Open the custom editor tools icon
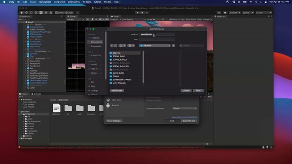Viewport: 292px width, 164px height. 51,13
